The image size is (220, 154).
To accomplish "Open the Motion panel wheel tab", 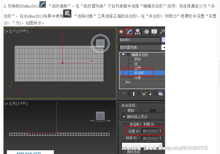I will click(146, 32).
